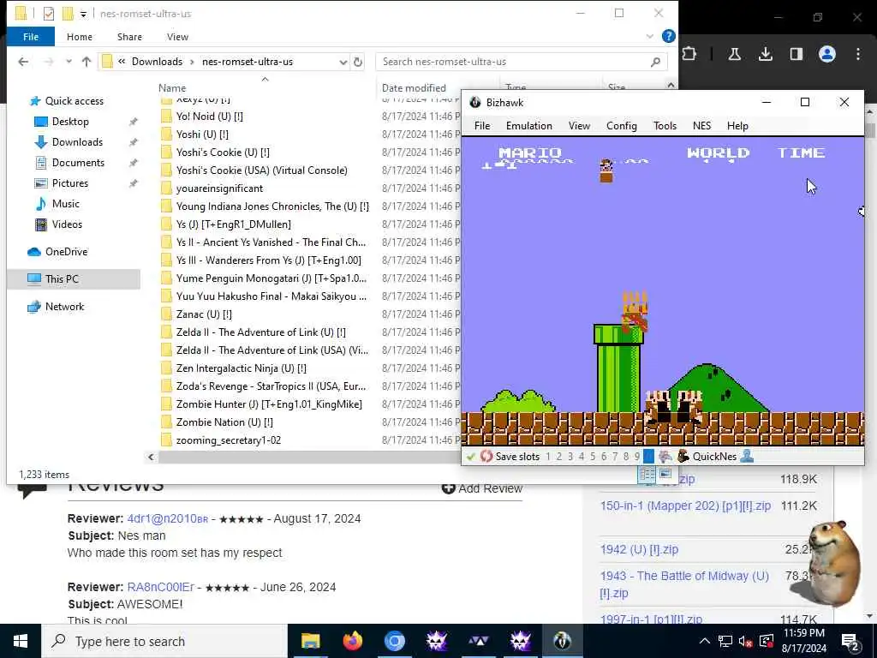Open the Tools menu in Bizhawk

pos(665,126)
